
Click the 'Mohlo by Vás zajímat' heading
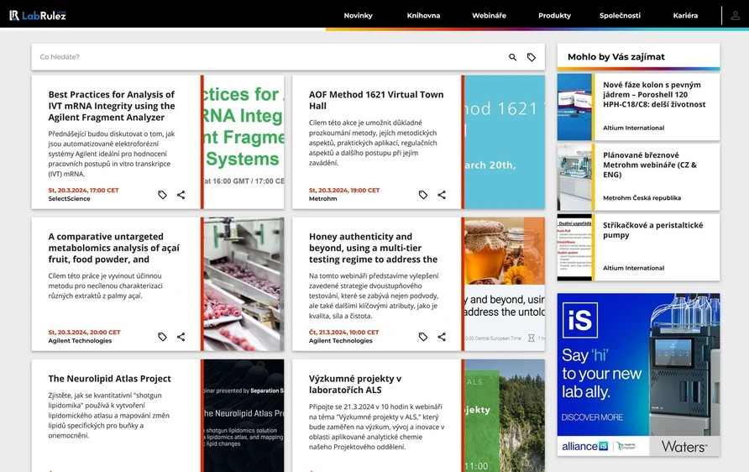[616, 57]
